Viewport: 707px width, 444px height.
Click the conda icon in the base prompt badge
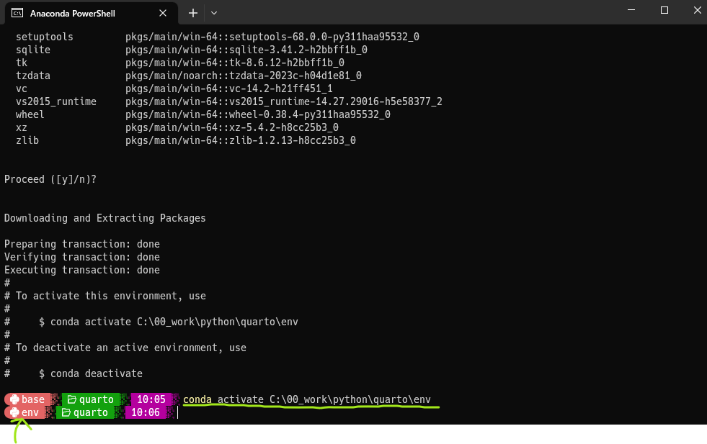14,399
